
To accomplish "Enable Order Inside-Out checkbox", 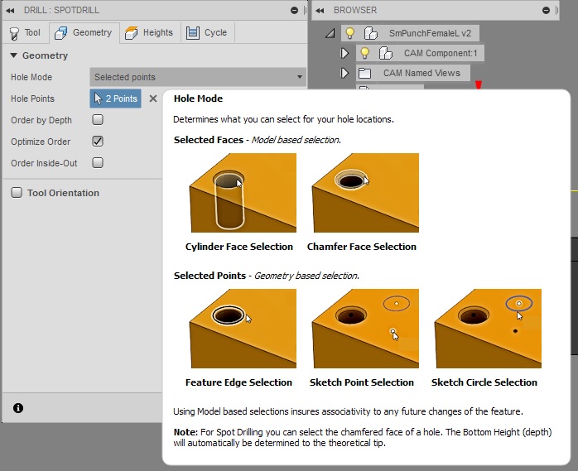I will coord(98,162).
